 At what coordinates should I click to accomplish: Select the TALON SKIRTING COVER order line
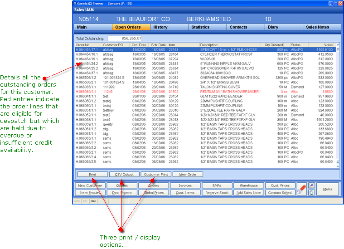[x=205, y=87]
